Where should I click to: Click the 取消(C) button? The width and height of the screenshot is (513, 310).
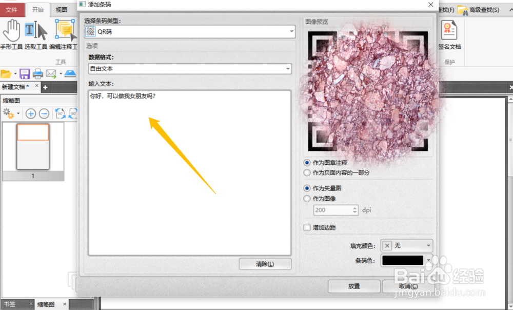pyautogui.click(x=408, y=286)
